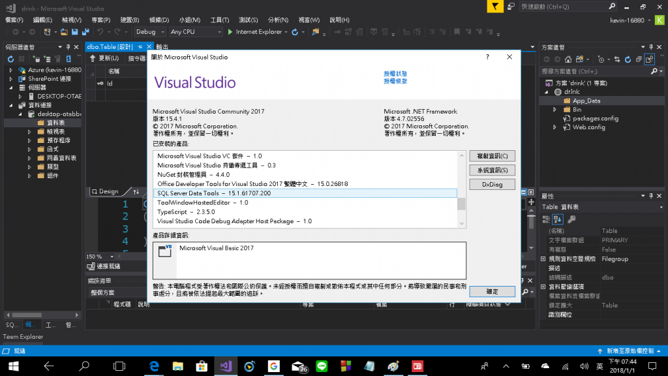Click the Save All toolbar icon

(85, 32)
